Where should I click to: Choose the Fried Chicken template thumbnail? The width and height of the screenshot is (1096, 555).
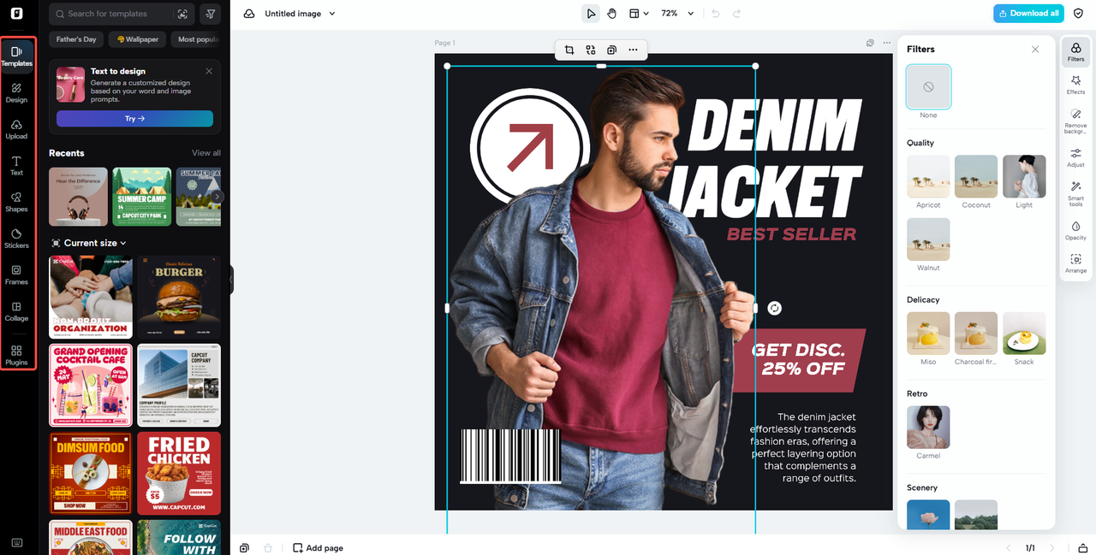click(x=179, y=473)
